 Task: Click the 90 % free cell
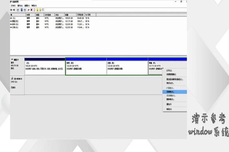[87, 21]
